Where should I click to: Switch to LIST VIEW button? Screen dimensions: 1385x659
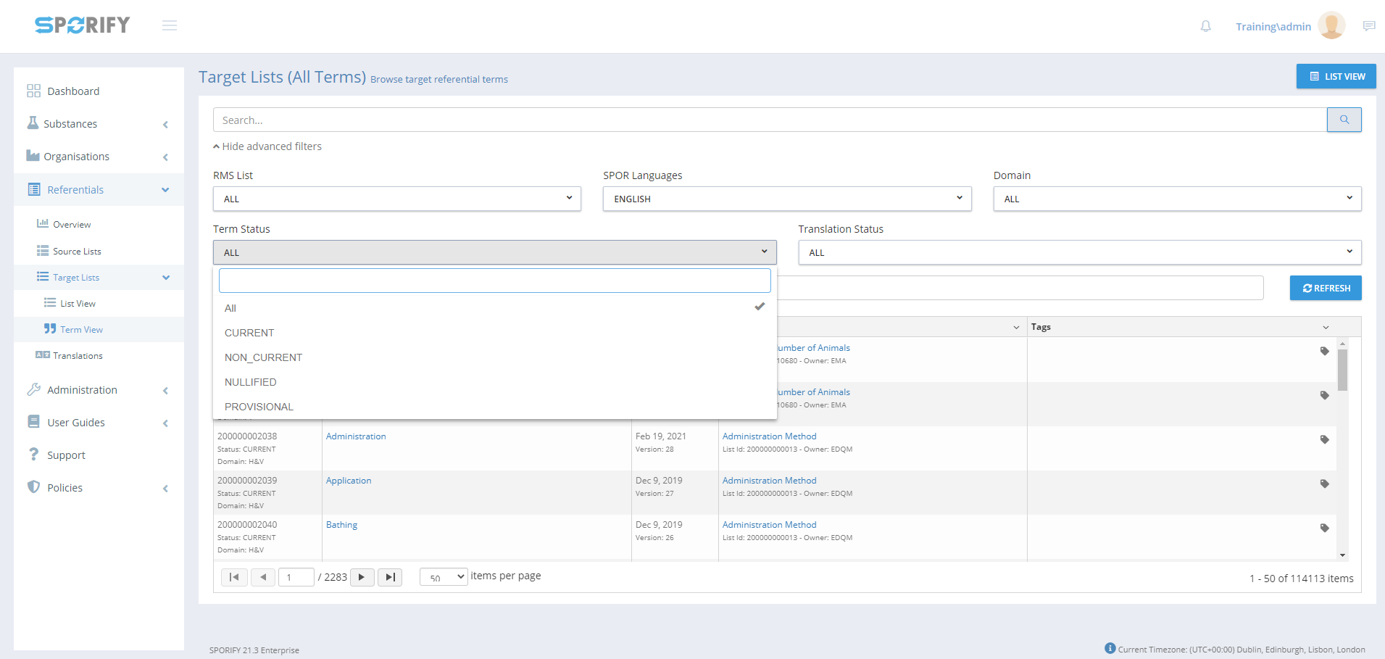click(x=1336, y=76)
